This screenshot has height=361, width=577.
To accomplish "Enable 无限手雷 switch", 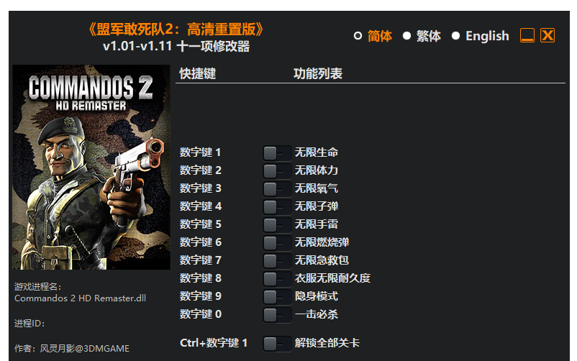I will click(x=277, y=225).
